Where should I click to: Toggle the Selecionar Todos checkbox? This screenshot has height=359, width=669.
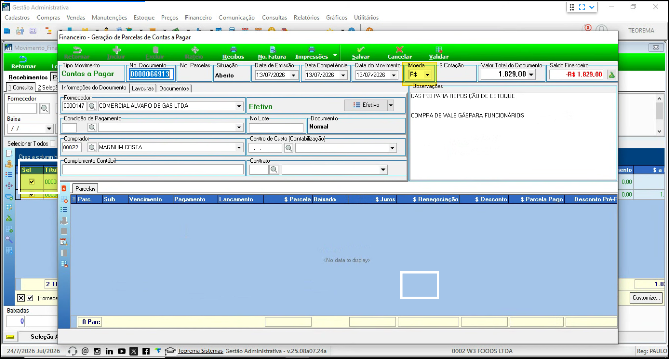click(53, 144)
